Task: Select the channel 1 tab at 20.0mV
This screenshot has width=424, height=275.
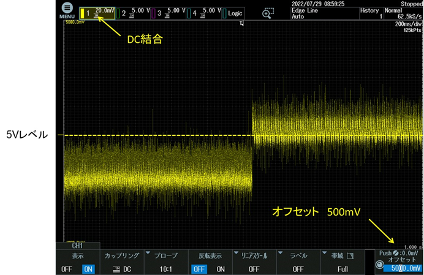Action: [97, 13]
